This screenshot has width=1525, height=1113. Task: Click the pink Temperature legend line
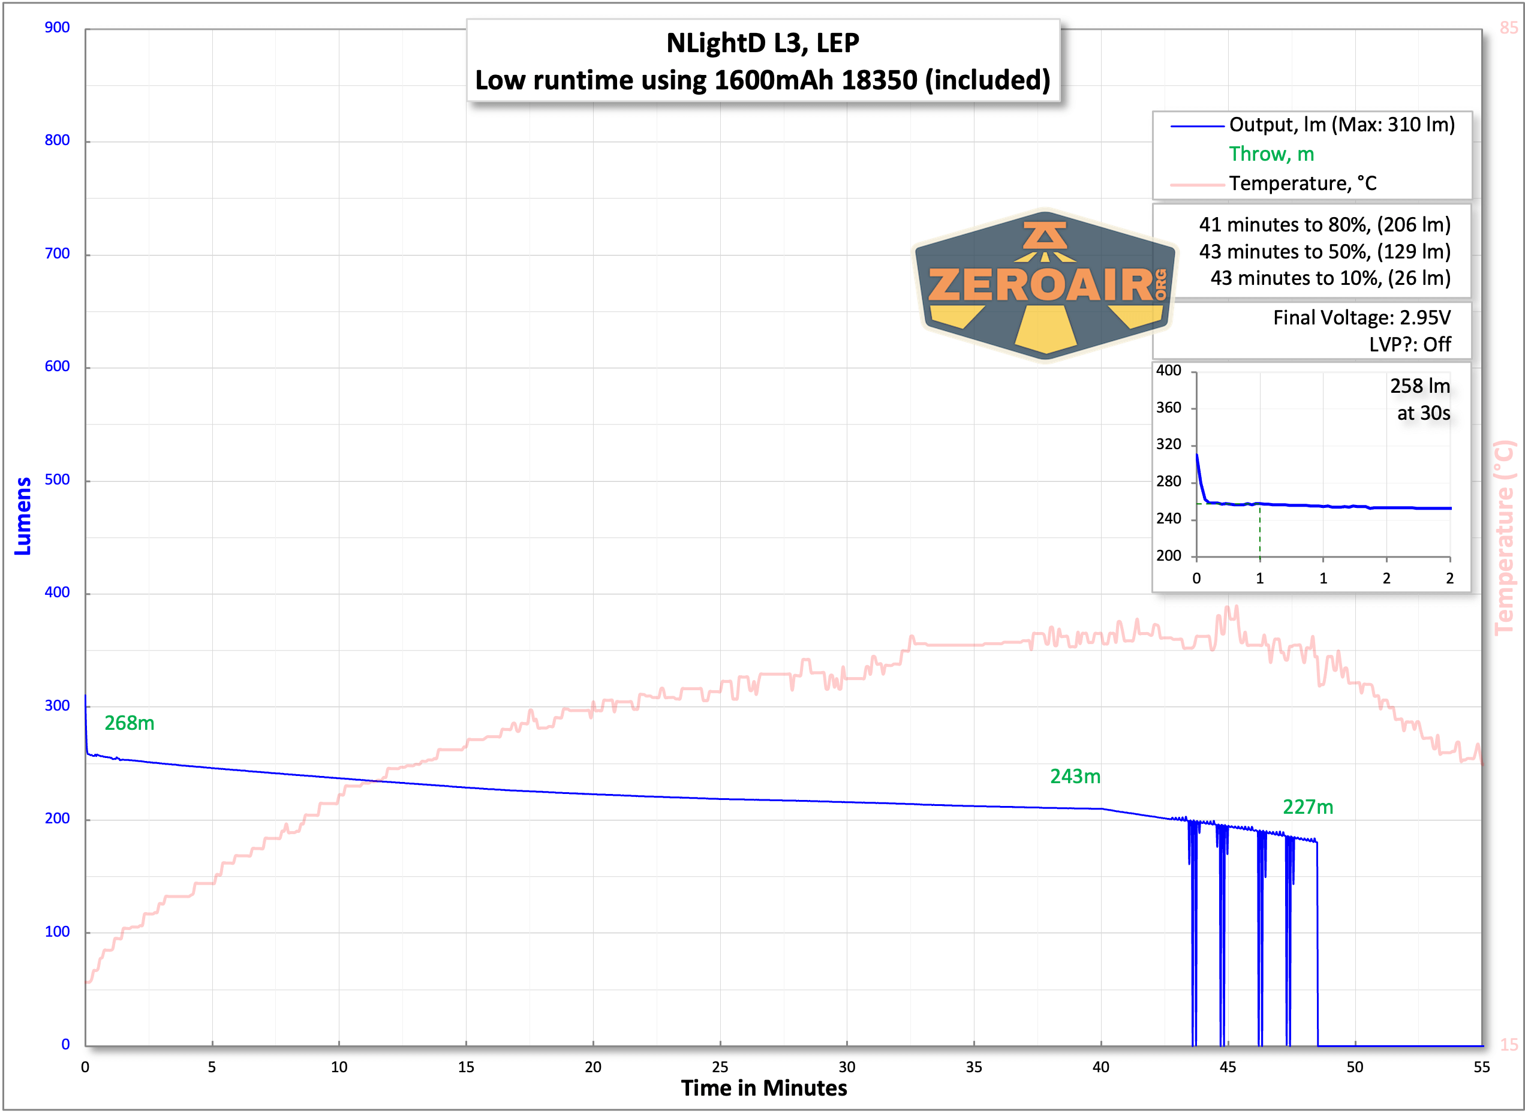point(1196,185)
